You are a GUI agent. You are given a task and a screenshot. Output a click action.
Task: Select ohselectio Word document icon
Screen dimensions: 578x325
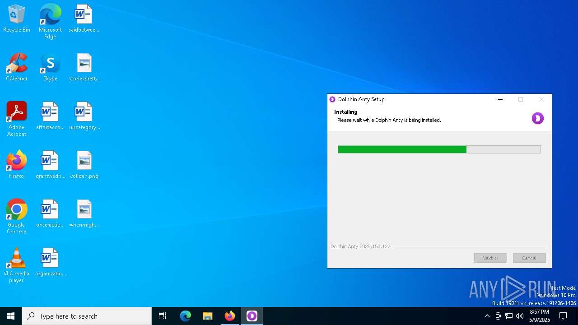[50, 214]
